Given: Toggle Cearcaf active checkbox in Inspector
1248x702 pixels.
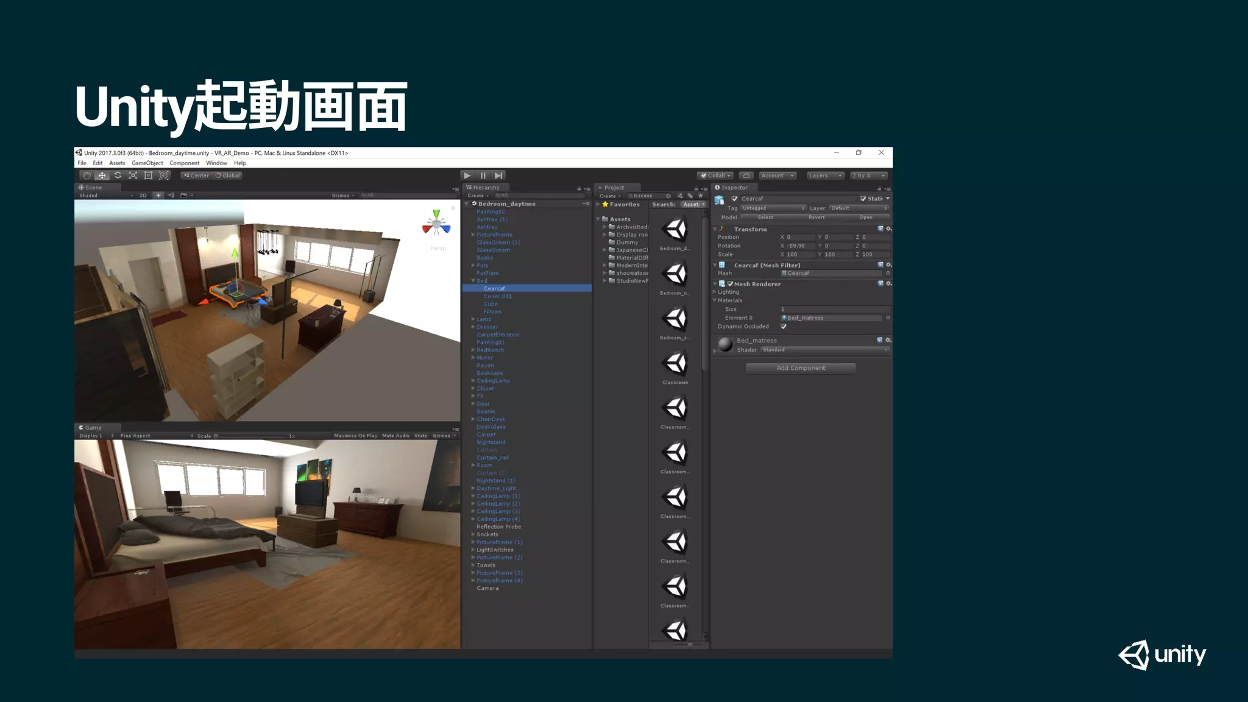Looking at the screenshot, I should coord(734,199).
